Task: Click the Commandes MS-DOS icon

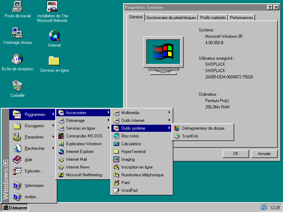Action: (61, 136)
